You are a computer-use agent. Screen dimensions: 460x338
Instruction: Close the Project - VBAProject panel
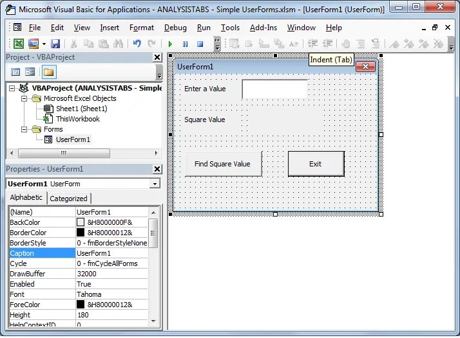pos(157,57)
